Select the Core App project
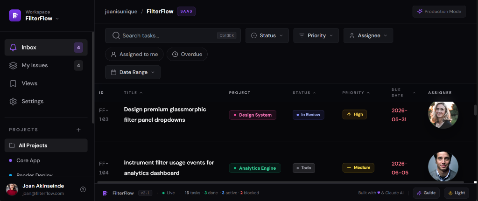 (46, 160)
